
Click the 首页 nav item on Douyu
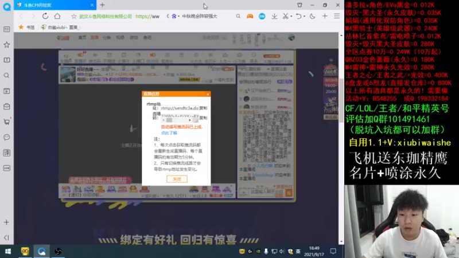(82, 37)
